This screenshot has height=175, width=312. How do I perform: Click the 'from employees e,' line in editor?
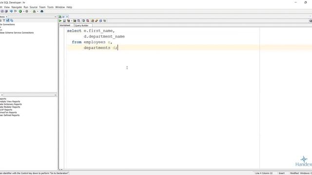pos(92,42)
